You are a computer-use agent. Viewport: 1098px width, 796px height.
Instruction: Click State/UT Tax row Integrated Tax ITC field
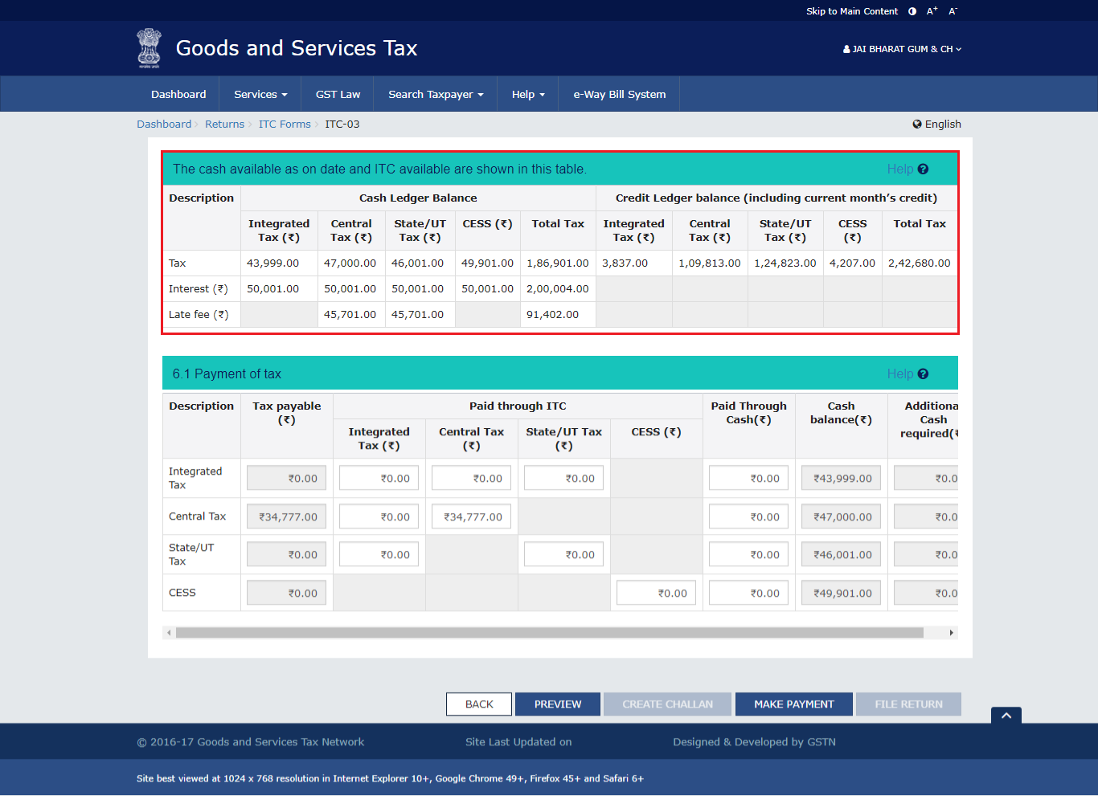(x=379, y=555)
